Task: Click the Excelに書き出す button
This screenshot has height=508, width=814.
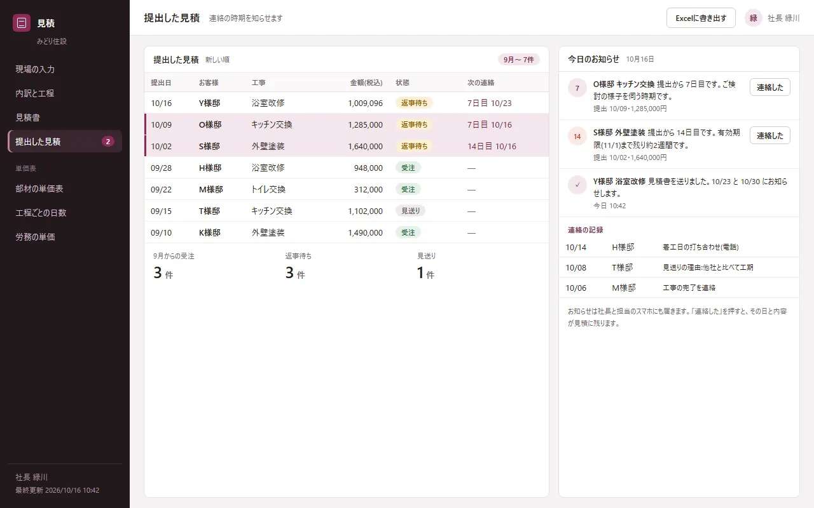Action: tap(701, 18)
